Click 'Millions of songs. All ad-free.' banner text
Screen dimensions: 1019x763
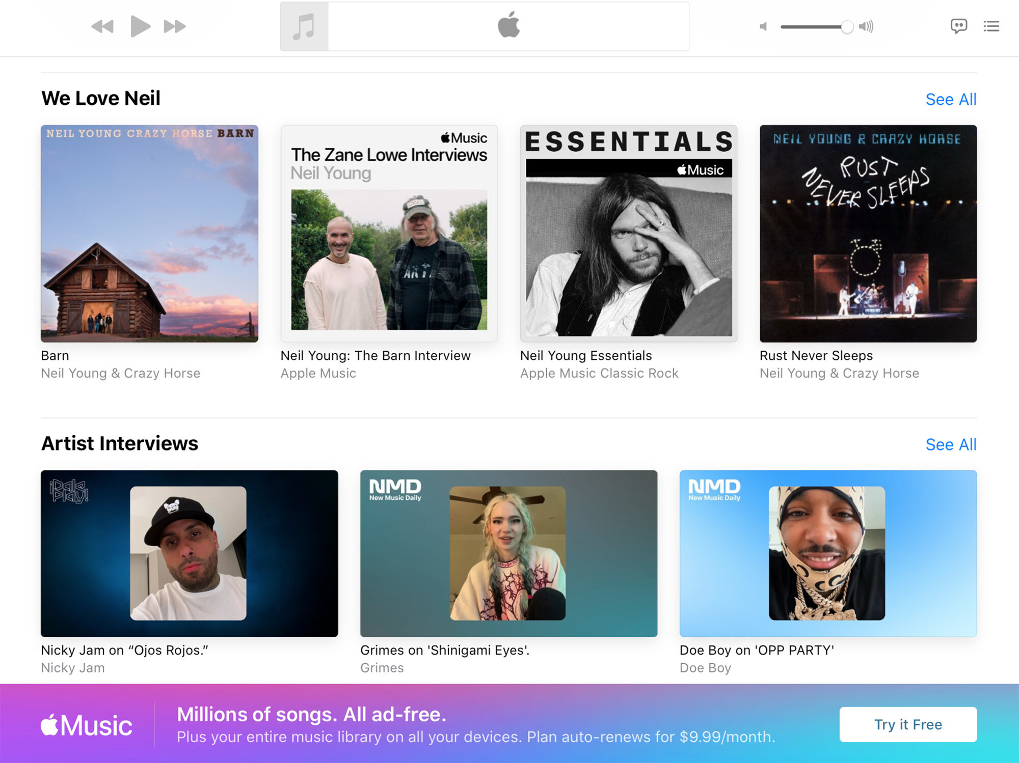(x=311, y=715)
